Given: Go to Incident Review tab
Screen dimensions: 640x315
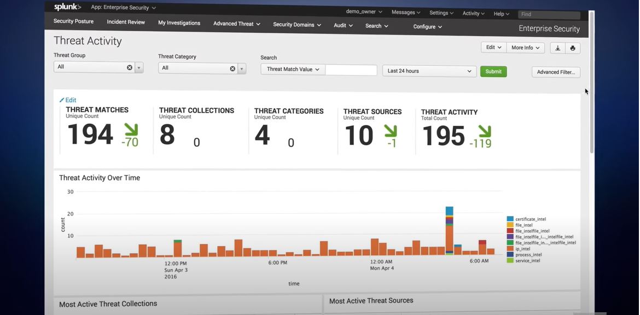Looking at the screenshot, I should pyautogui.click(x=126, y=22).
